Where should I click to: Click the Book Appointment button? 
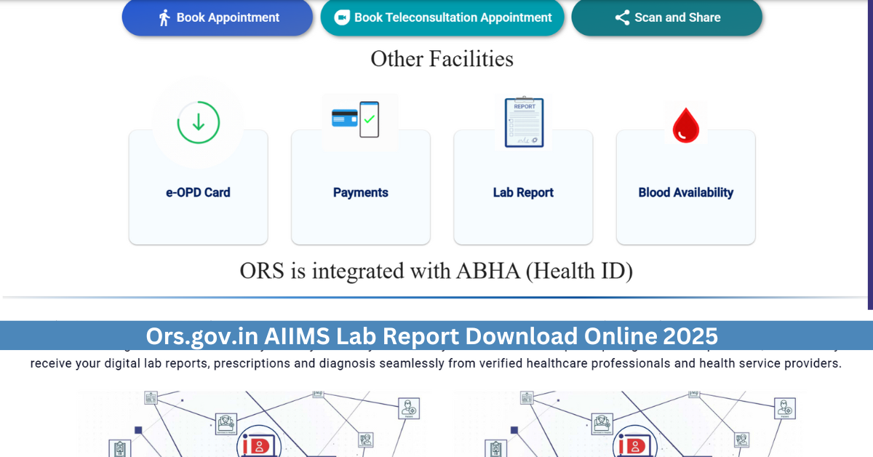tap(217, 17)
